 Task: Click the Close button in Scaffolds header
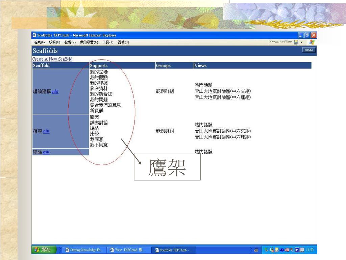click(x=309, y=50)
